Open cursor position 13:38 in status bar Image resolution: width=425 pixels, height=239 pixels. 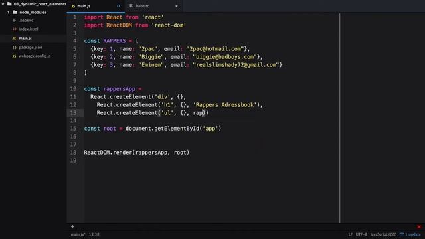click(x=94, y=234)
